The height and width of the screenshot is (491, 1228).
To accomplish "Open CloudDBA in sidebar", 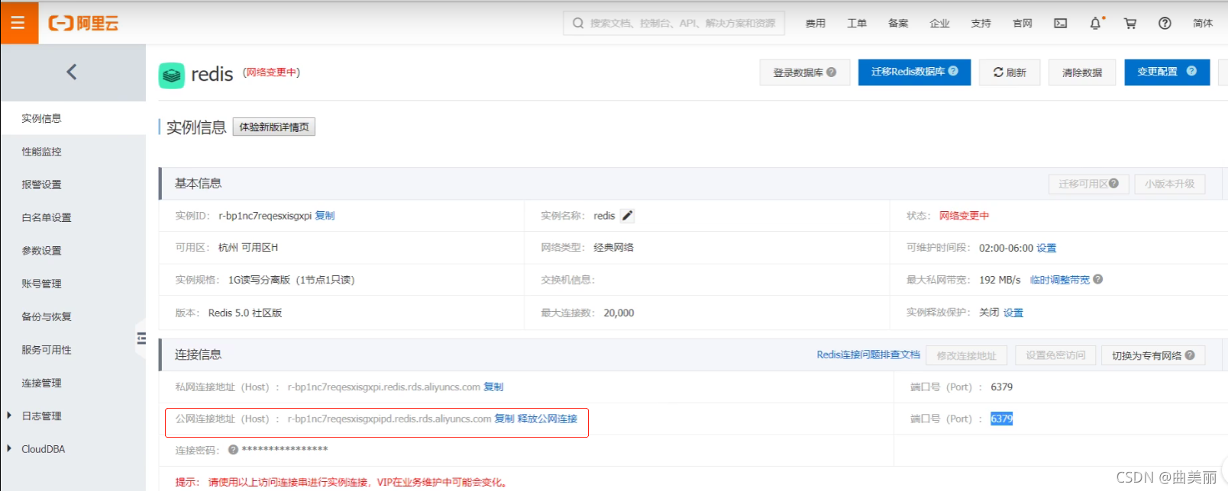I will click(x=44, y=449).
